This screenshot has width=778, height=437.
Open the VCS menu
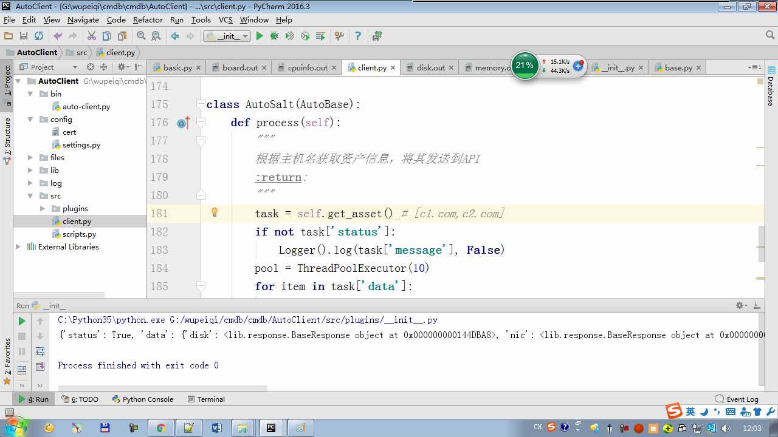point(225,20)
